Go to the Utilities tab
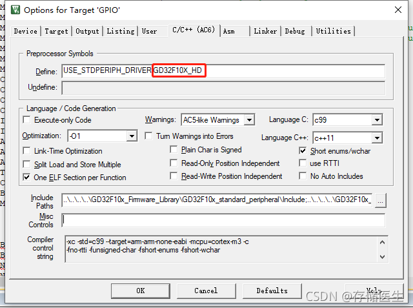 pyautogui.click(x=333, y=31)
